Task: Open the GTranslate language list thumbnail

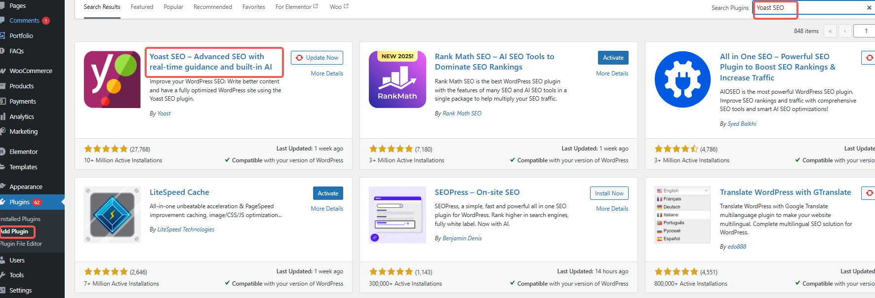Action: 682,215
